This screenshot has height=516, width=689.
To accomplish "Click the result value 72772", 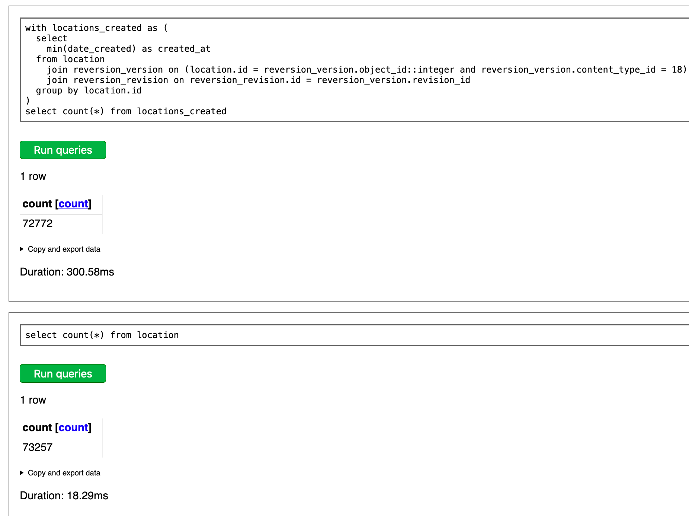I will tap(37, 223).
